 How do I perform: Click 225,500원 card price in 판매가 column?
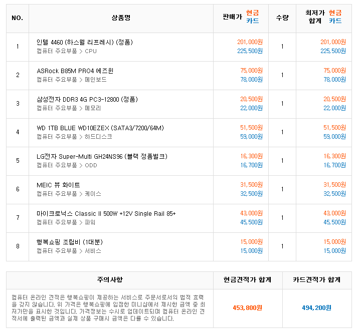click(250, 51)
